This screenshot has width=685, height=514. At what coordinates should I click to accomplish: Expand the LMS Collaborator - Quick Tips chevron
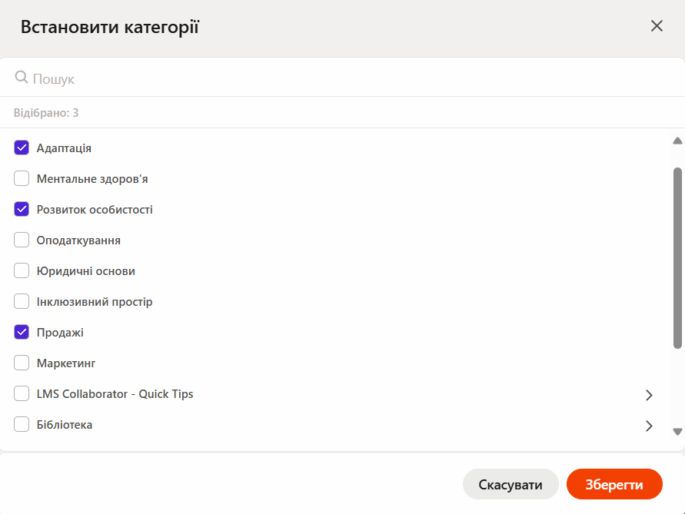coord(649,395)
